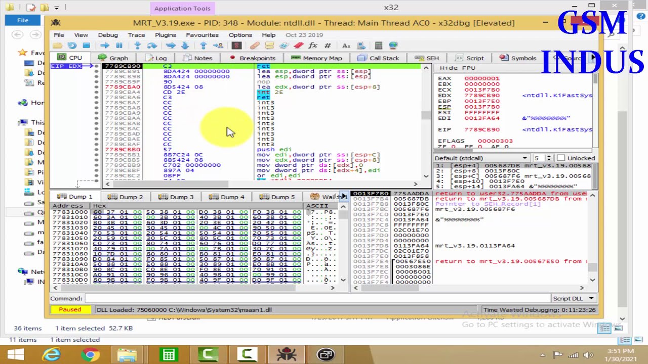Click the Trace over toolbar icon
This screenshot has width=648, height=364.
tap(185, 45)
